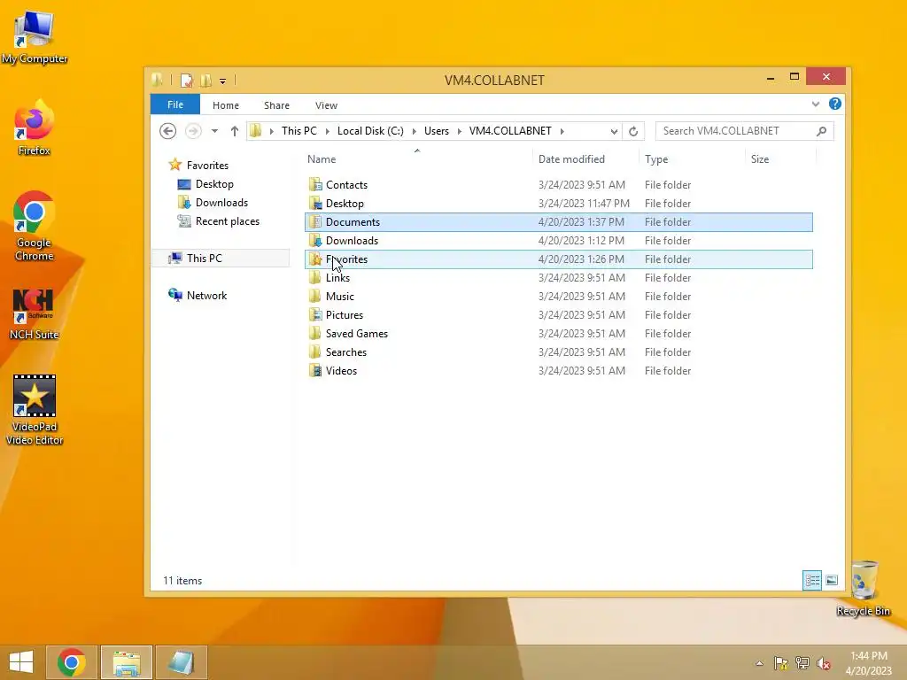Open the Properties quick access icon

pyautogui.click(x=186, y=81)
